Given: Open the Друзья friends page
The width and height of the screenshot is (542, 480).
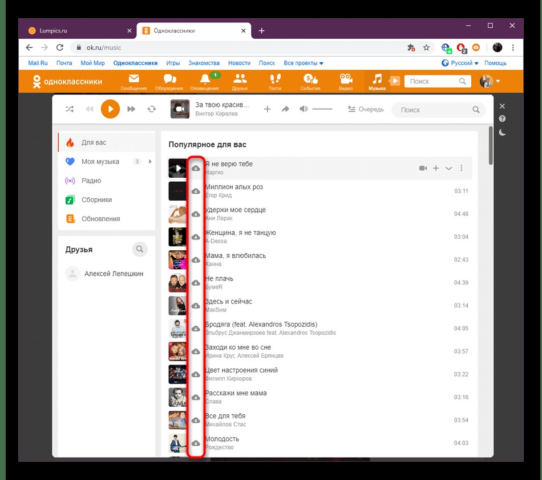Looking at the screenshot, I should 240,82.
